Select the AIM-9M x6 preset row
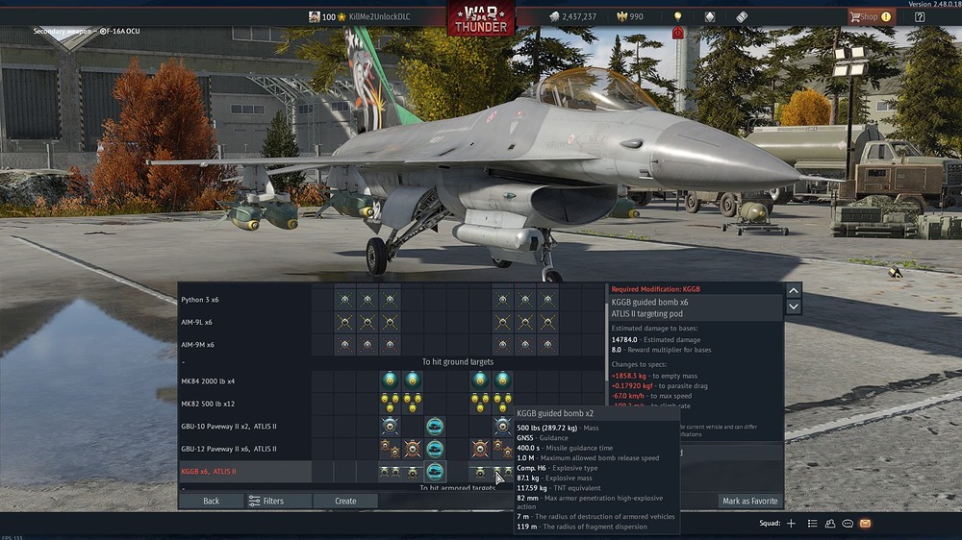Viewport: 962px width, 540px height. tap(244, 345)
